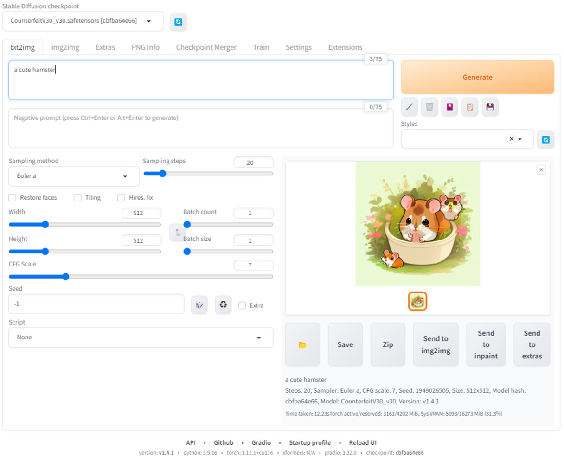Open the output folder icon
Viewport: 564px width, 461px height.
tap(302, 344)
